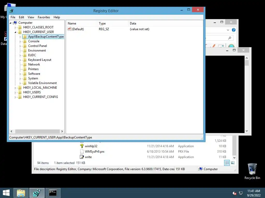Viewport: 265px width, 198px height.
Task: Expand the Volatile Environment key
Action: point(20,83)
